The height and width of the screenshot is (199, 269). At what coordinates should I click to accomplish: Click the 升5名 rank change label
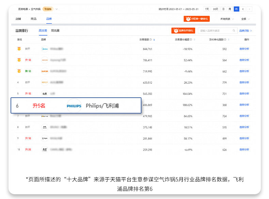(39, 106)
